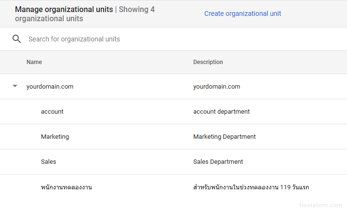
Task: Choose the Sales organizational unit
Action: pyautogui.click(x=48, y=162)
